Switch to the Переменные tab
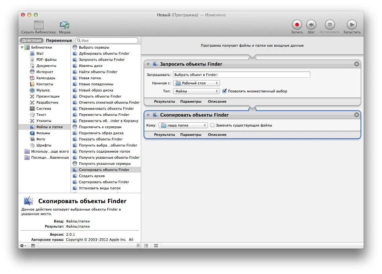Screen dimensions: 382x274 (x=59, y=40)
